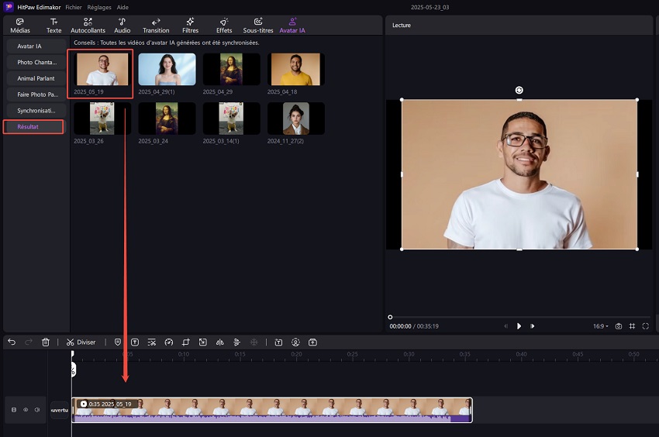Viewport: 659px width, 437px height.
Task: Select Photo Chanta... in the sidebar
Action: coord(36,62)
